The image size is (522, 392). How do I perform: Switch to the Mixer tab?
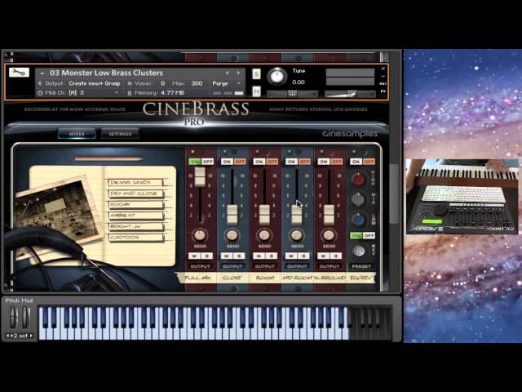[x=77, y=134]
